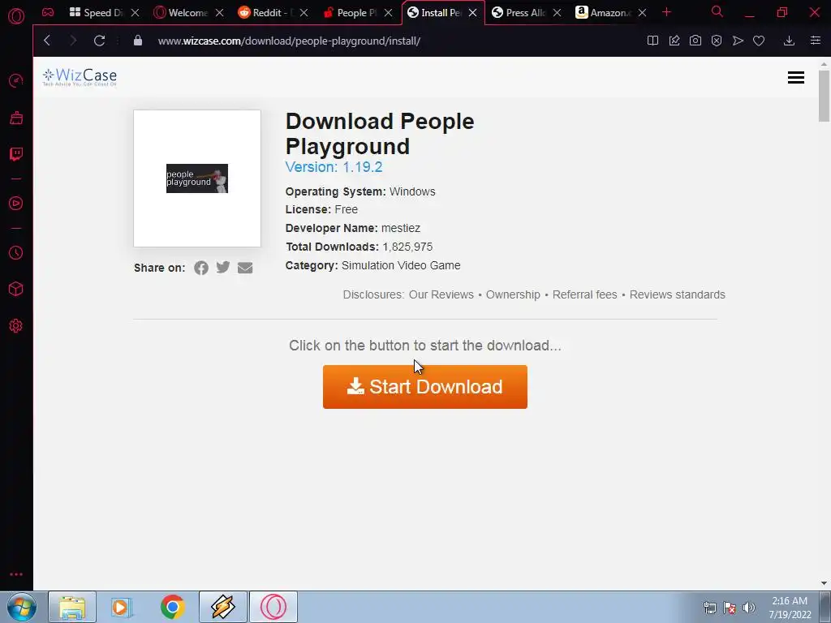Open Extensions cube icon in sidebar
The image size is (831, 623).
[16, 289]
